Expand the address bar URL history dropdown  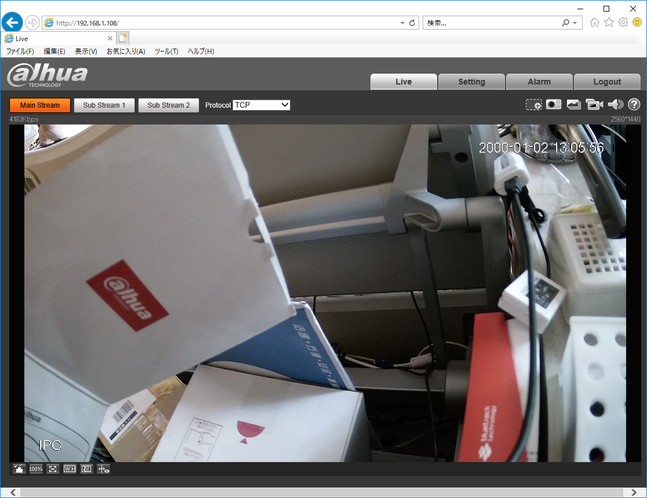(402, 23)
